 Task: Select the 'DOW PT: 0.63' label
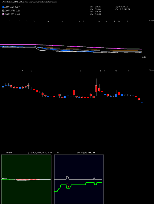pyautogui.click(x=12, y=14)
